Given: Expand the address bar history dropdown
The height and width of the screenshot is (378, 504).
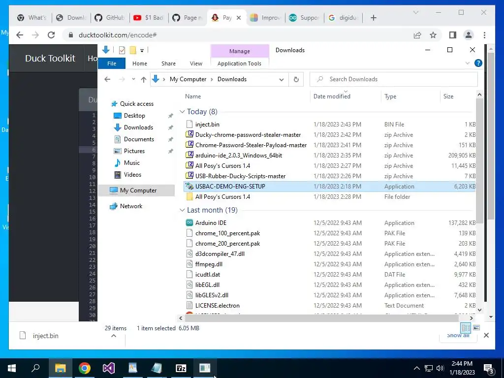Looking at the screenshot, I should (281, 79).
